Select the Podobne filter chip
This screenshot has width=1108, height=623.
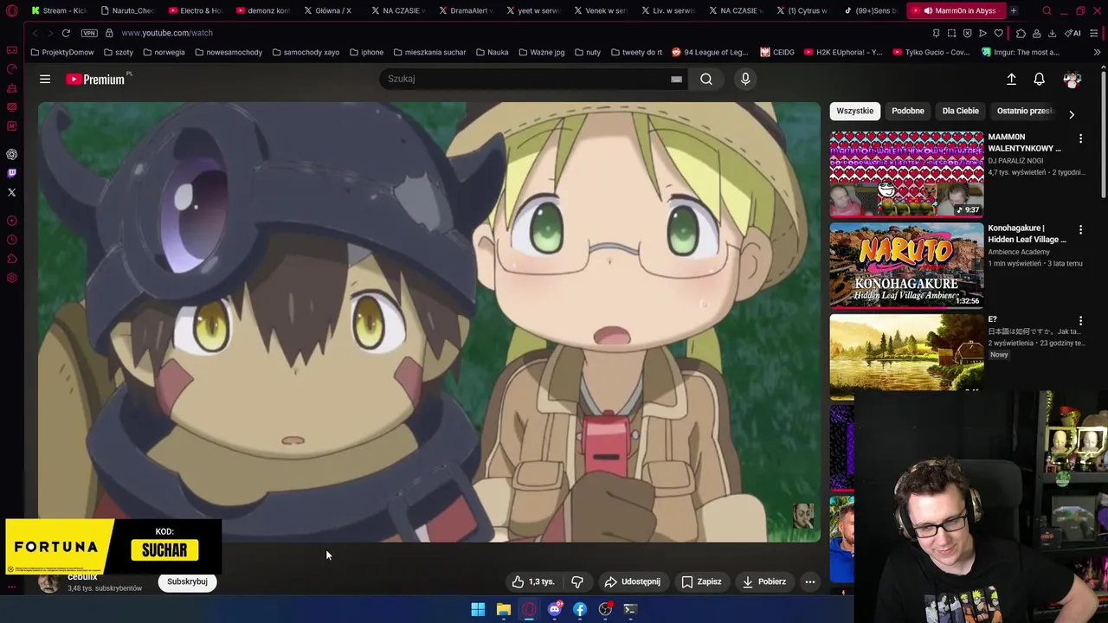pos(908,111)
